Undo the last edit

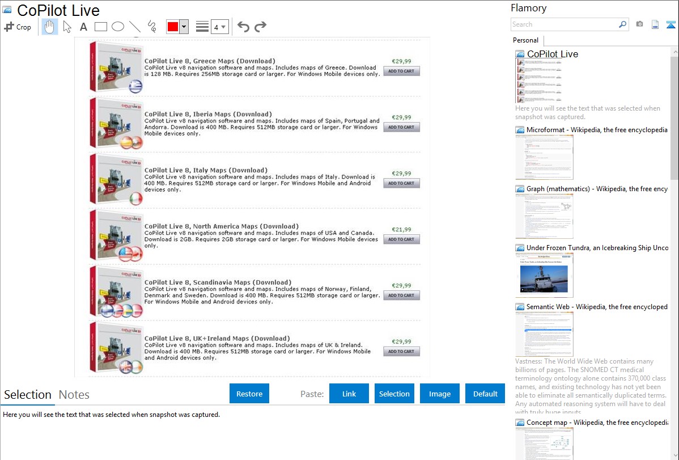coord(243,27)
